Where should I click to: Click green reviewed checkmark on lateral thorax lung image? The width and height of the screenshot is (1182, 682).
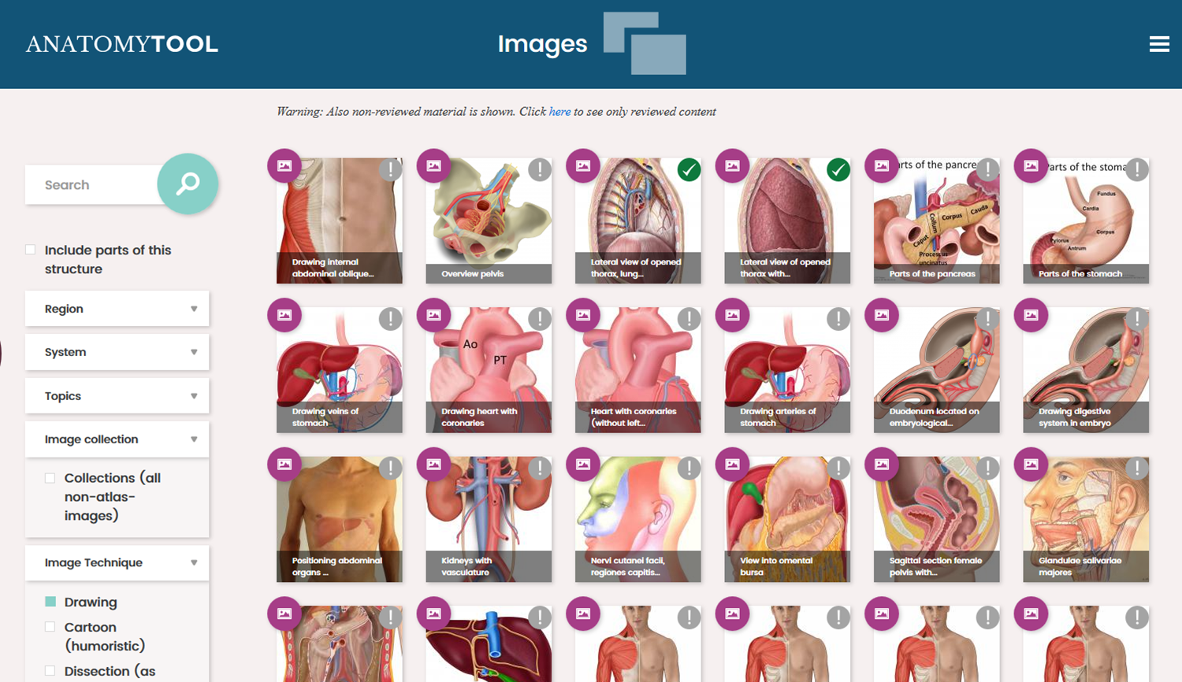point(689,169)
